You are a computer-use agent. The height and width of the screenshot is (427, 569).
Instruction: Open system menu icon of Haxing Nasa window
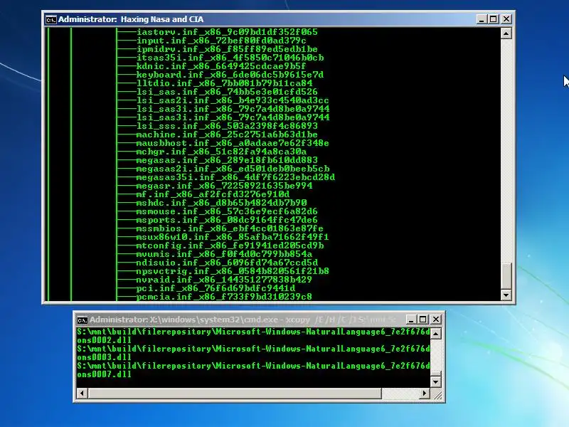(x=50, y=20)
